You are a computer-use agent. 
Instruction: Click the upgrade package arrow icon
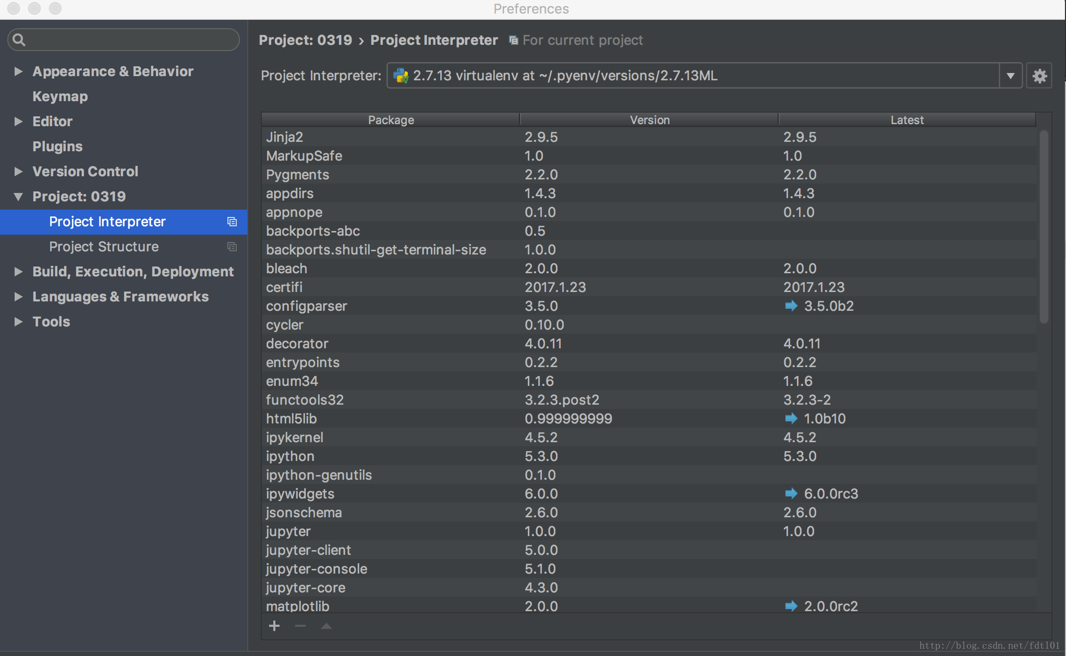click(326, 626)
